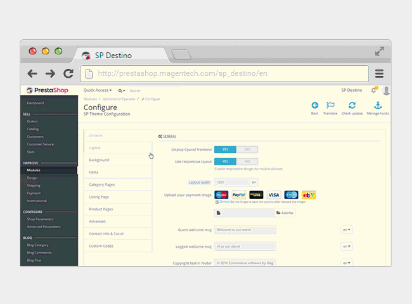Set Display Cpanel frontend to YES
This screenshot has height=304, width=412.
(225, 149)
